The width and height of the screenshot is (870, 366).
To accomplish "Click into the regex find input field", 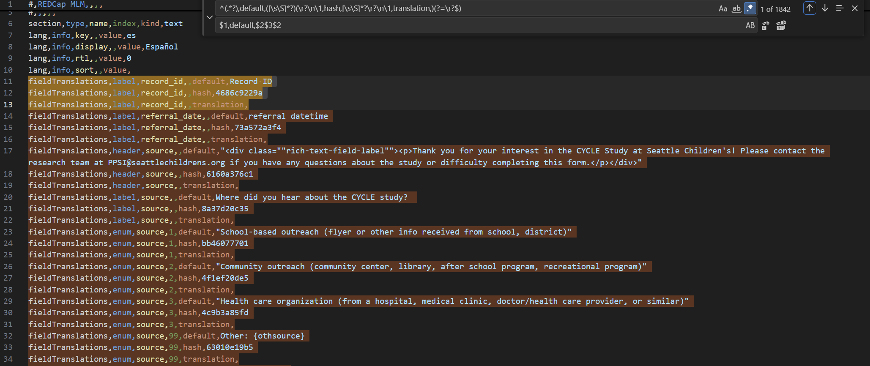I will coord(465,8).
